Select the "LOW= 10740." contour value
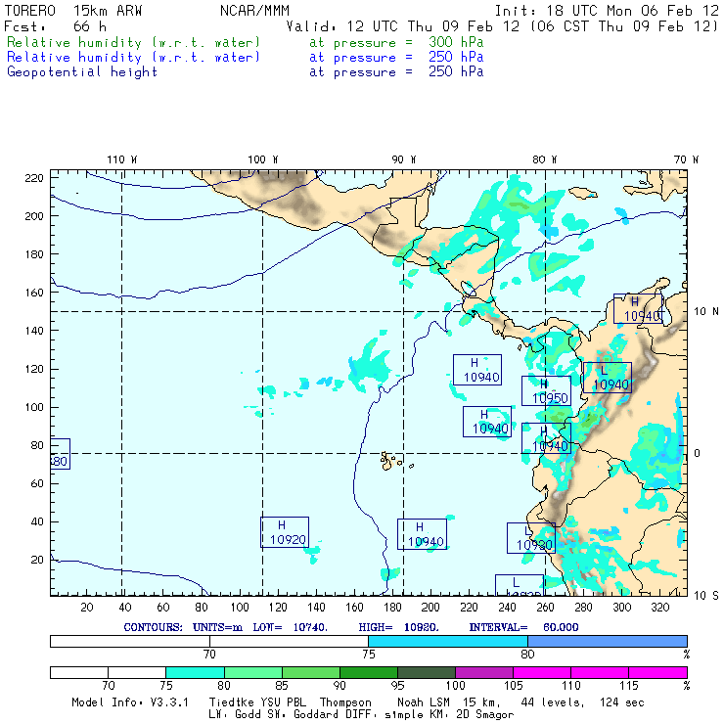The width and height of the screenshot is (724, 724). coord(290,627)
